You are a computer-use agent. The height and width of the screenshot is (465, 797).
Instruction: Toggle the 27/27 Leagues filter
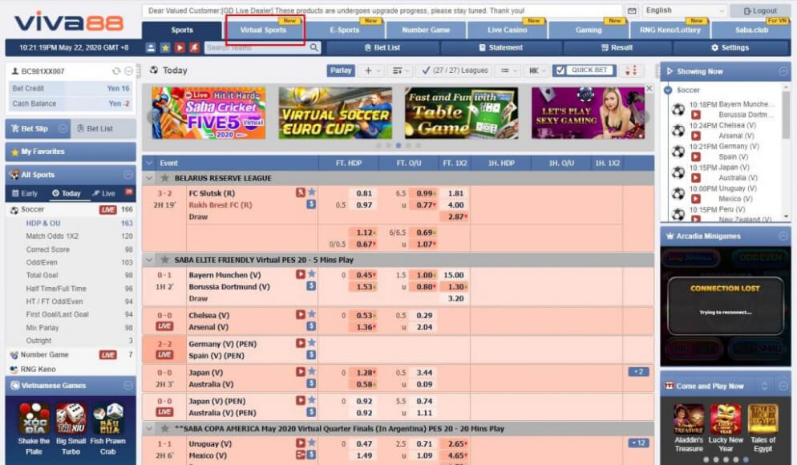(x=426, y=71)
